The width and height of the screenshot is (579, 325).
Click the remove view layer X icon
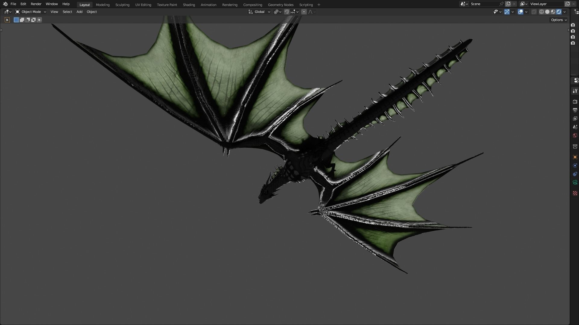pyautogui.click(x=573, y=4)
